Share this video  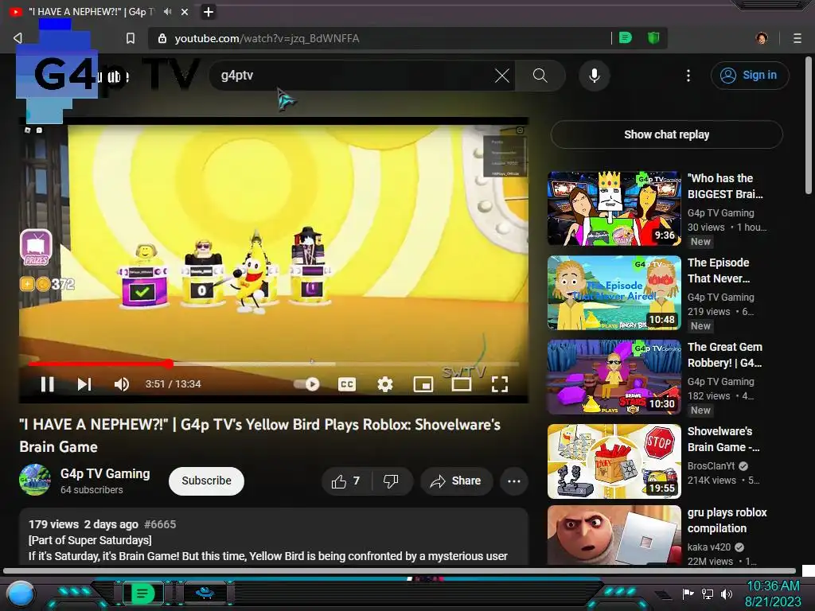(456, 481)
